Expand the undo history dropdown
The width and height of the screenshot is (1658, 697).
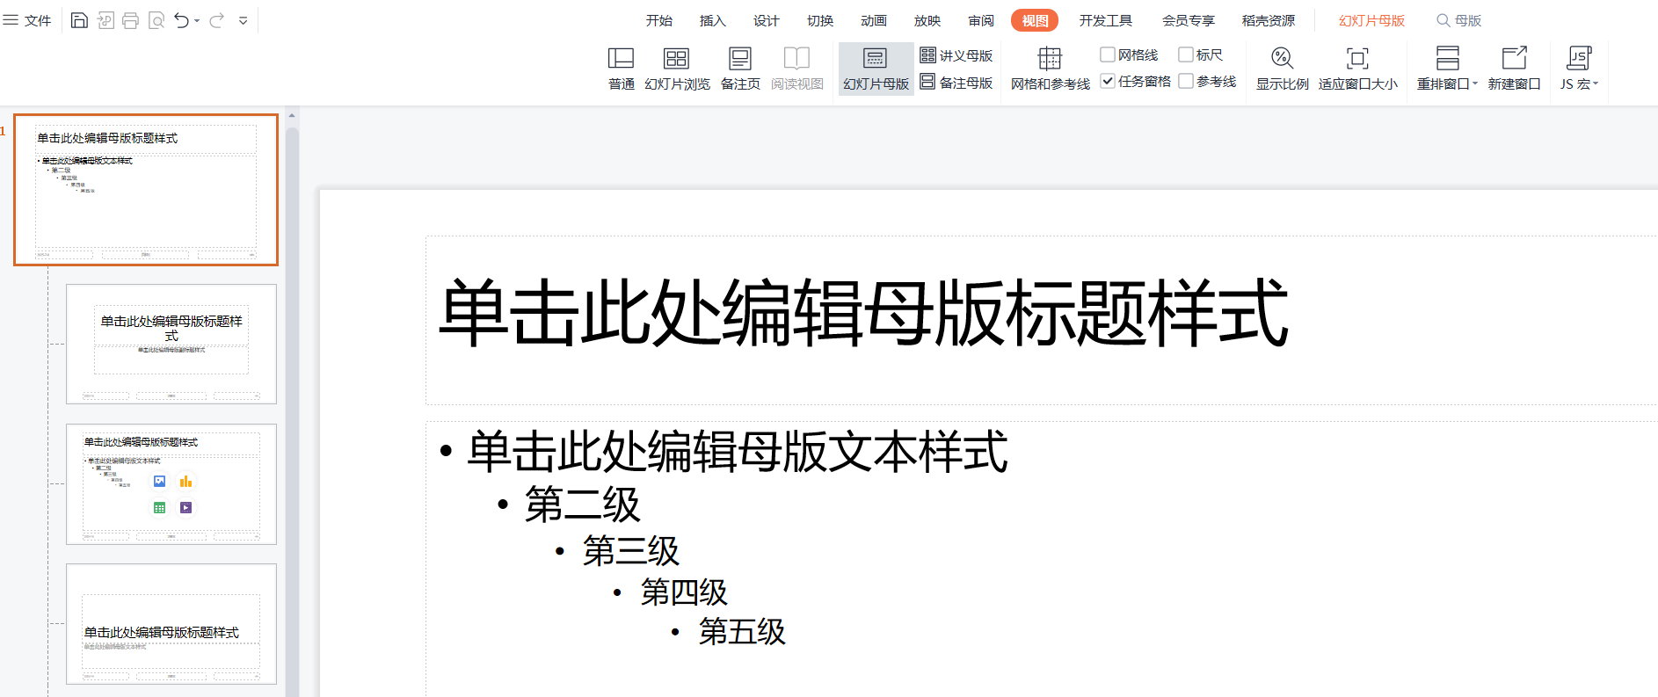click(197, 20)
